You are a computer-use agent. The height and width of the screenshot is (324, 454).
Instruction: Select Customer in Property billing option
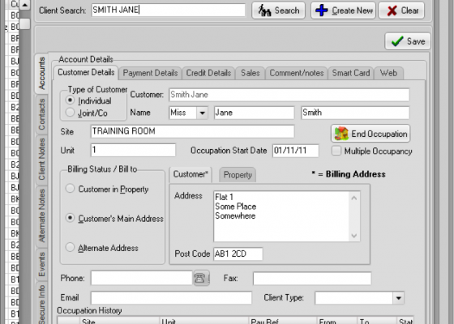[70, 189]
